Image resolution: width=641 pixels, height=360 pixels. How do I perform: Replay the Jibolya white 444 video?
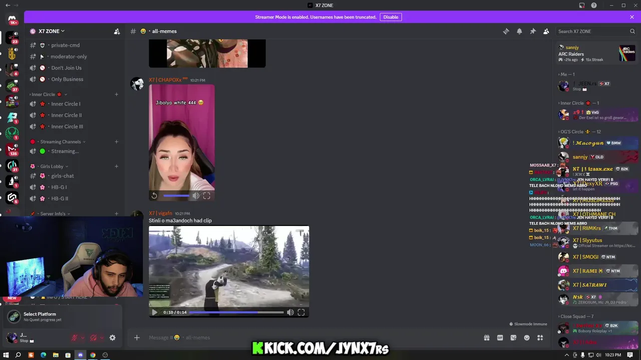pos(154,196)
